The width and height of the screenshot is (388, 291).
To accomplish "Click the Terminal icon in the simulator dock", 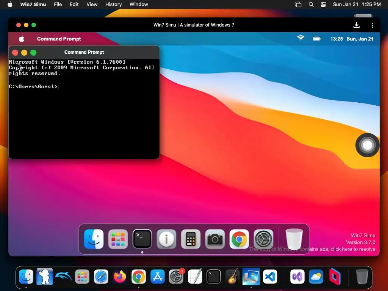I will pyautogui.click(x=142, y=239).
